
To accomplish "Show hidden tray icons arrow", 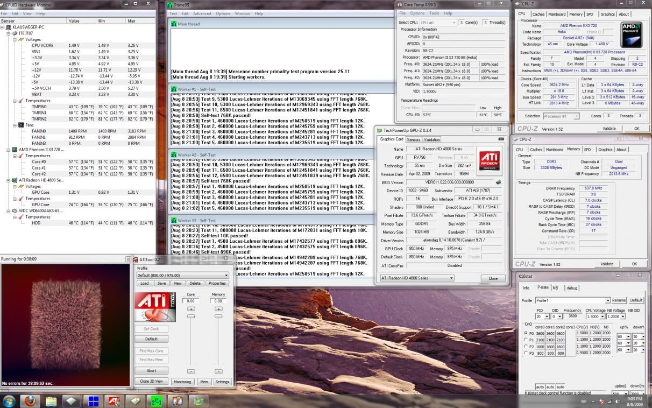I will pos(594,402).
